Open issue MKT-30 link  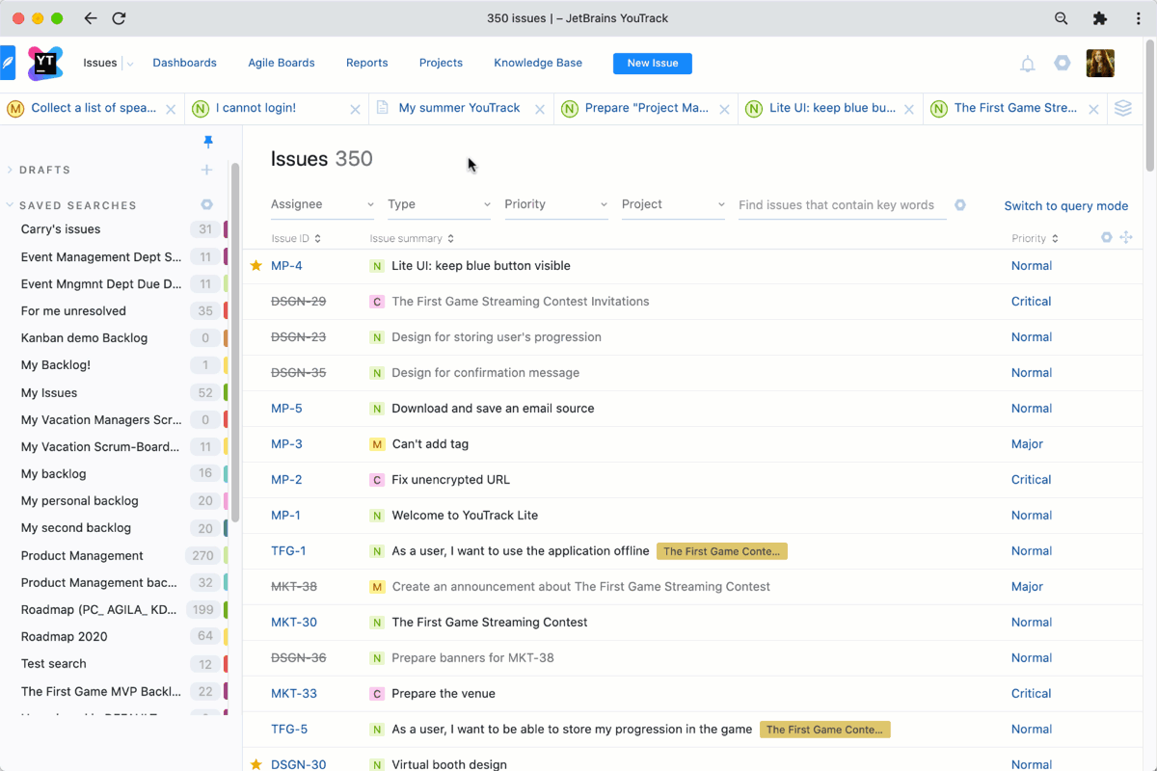pos(294,623)
